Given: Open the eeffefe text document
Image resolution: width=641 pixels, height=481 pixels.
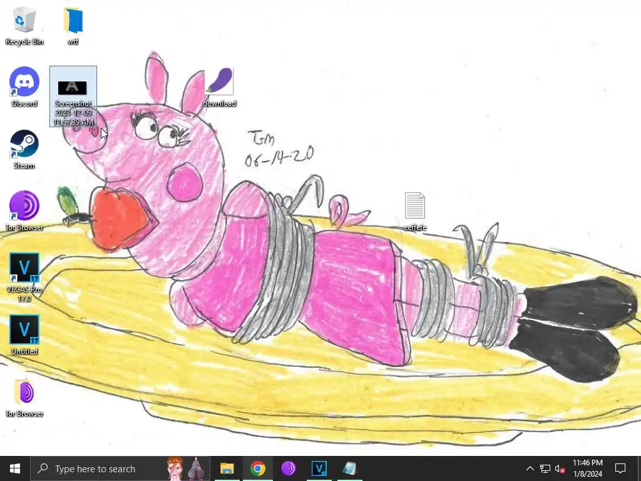Looking at the screenshot, I should [x=415, y=212].
